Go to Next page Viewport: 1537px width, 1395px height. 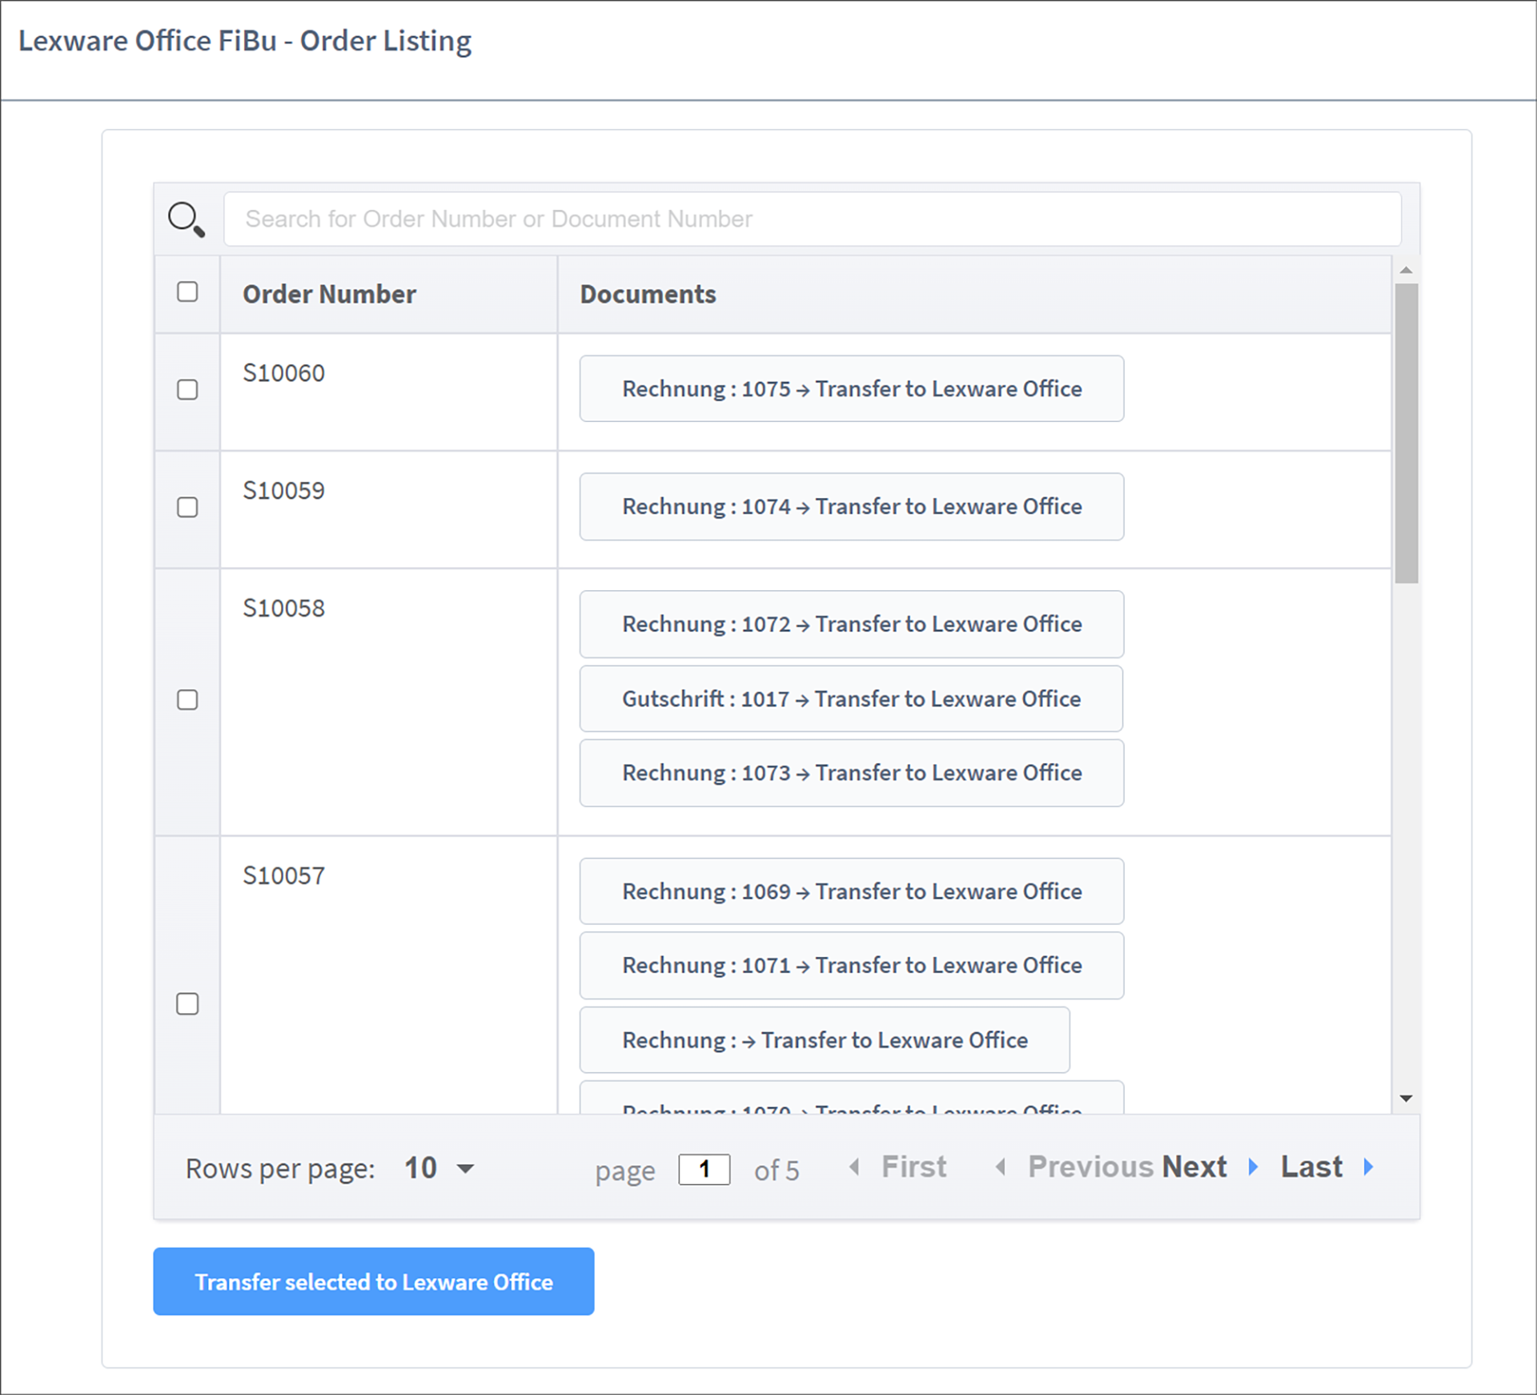point(1194,1167)
